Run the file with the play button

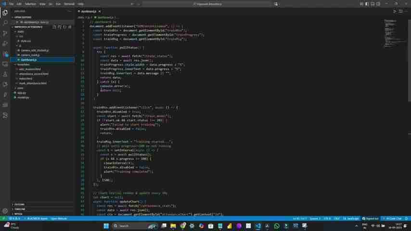tap(395, 11)
